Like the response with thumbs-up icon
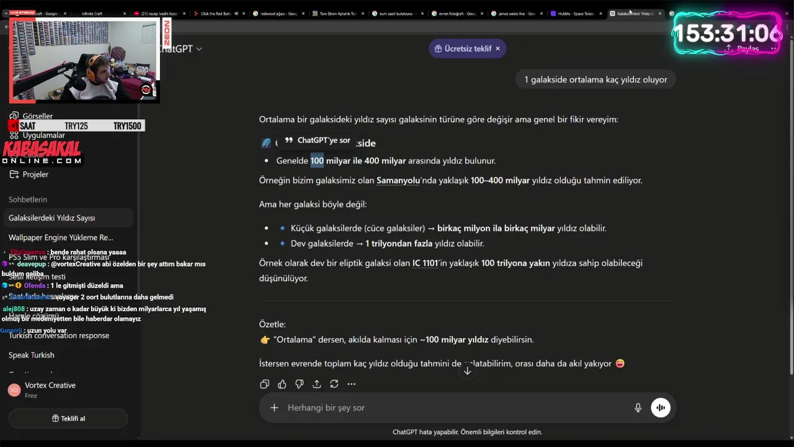 pos(282,384)
